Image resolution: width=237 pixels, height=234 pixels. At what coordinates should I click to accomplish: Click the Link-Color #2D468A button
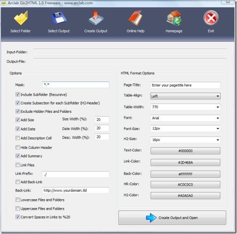(185, 162)
